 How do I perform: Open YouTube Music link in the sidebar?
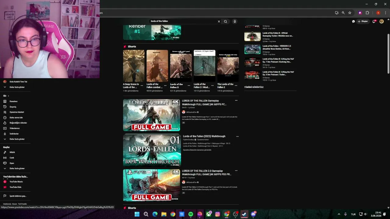tap(16, 182)
